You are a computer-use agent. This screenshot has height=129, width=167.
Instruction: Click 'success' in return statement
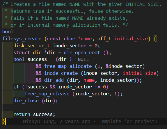pyautogui.click(x=43, y=115)
